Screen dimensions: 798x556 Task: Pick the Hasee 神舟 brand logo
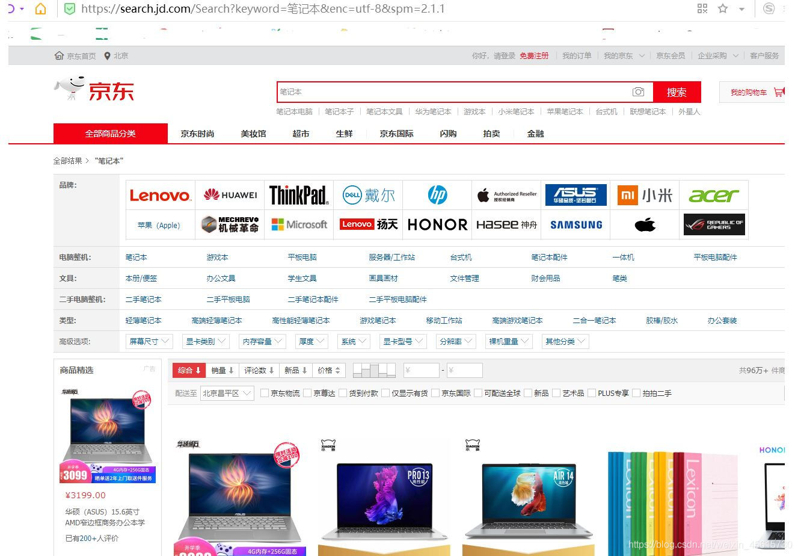506,224
